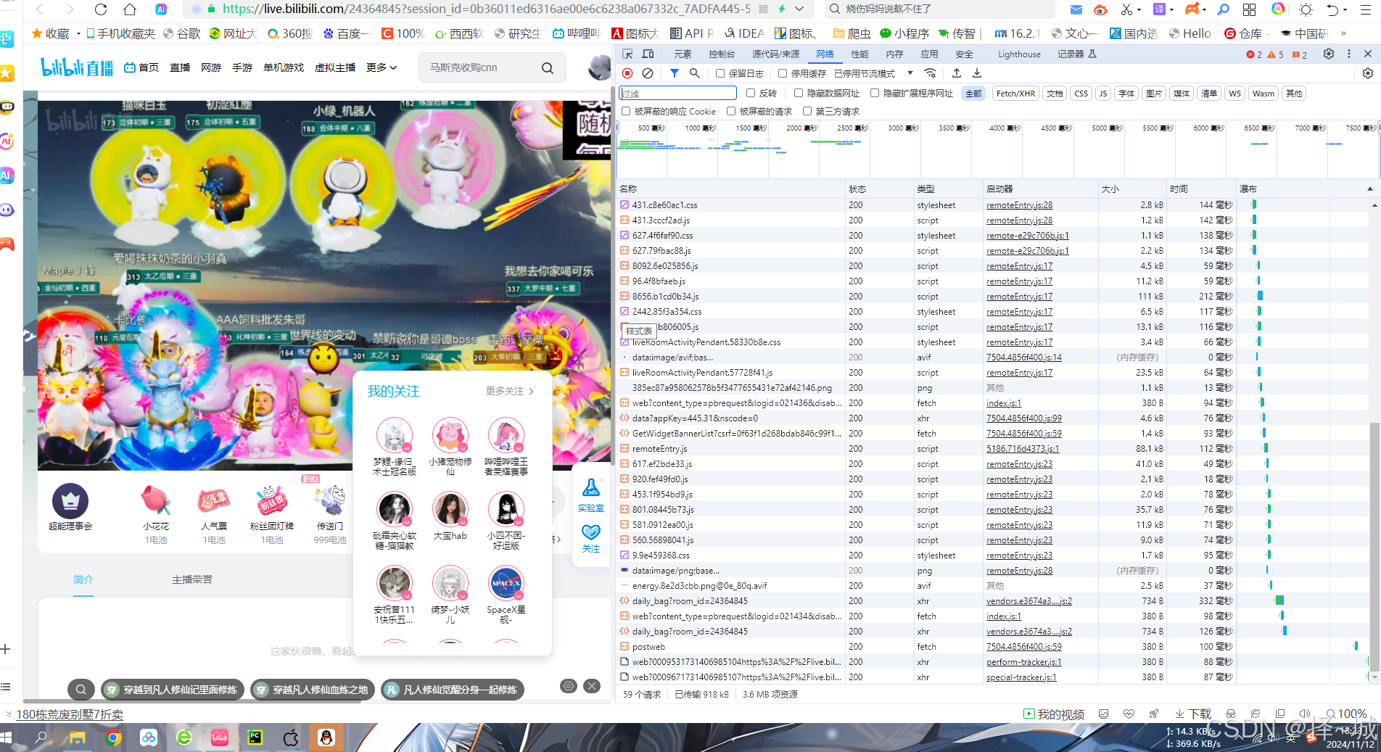This screenshot has height=752, width=1381.
Task: Open initiator link remote-e29c706b.js:1 for 627.4f6faf90.css
Action: tap(1027, 235)
